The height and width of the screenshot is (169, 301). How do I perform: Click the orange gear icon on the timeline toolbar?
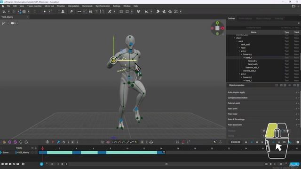[4, 142]
